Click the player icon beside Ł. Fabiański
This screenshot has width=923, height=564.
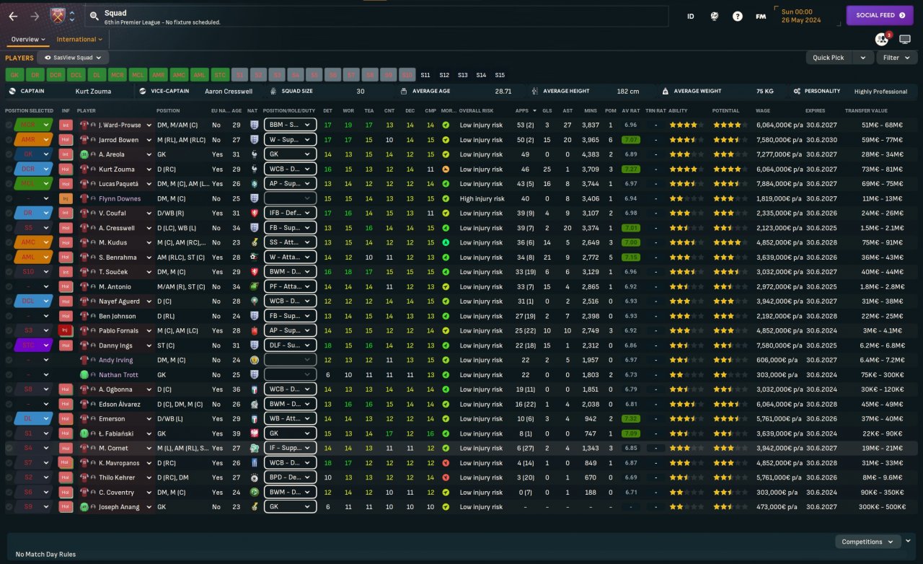(84, 433)
